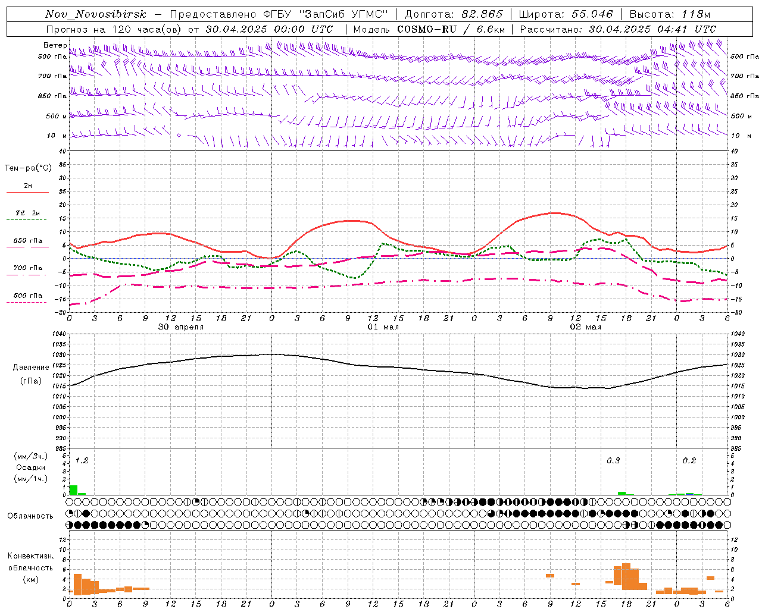Click the 2м legend label for temperature
The height and width of the screenshot is (609, 762).
(28, 186)
